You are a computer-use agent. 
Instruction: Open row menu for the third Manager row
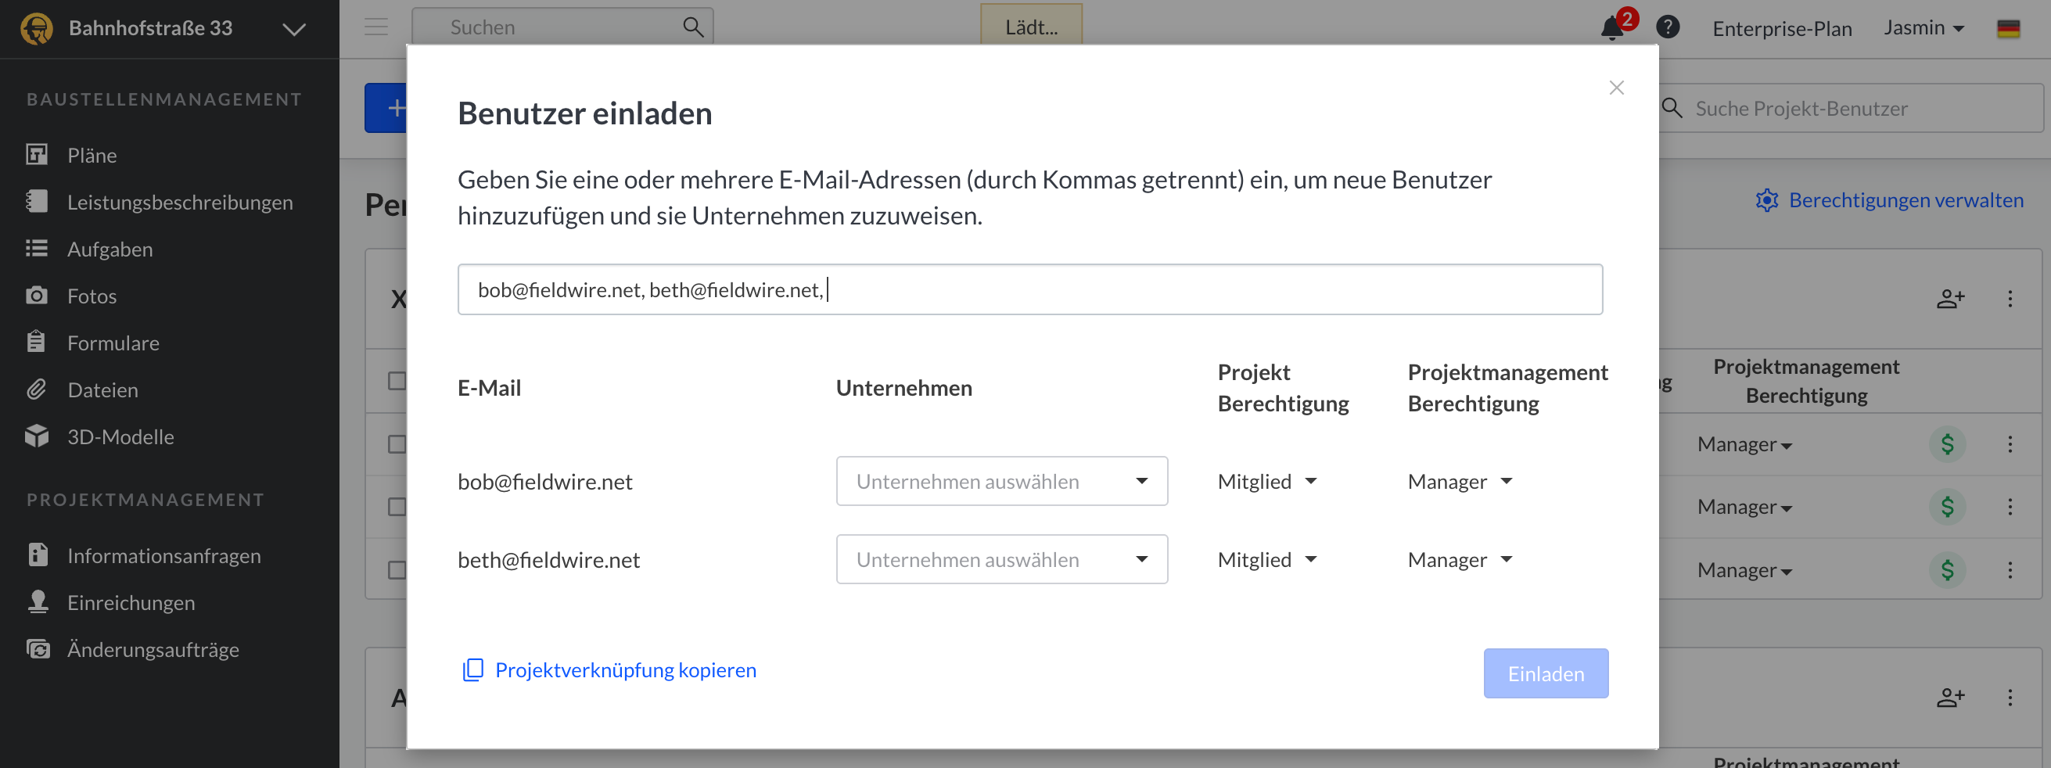click(2010, 570)
